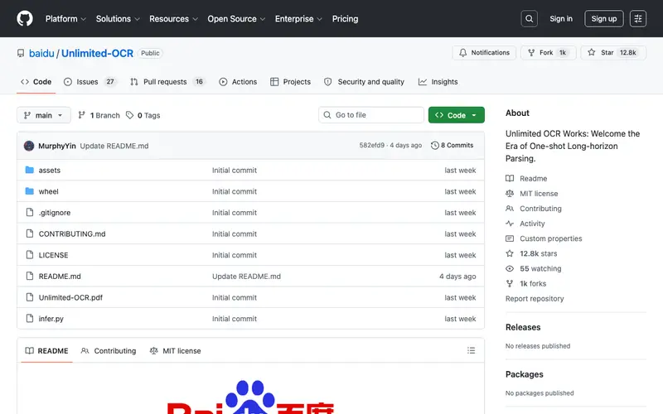The height and width of the screenshot is (414, 663).
Task: Open the Actions tab
Action: [238, 82]
